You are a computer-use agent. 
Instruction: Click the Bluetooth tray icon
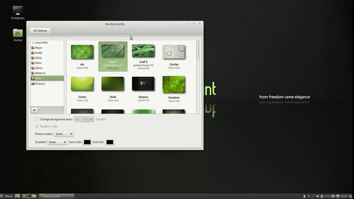point(309,196)
